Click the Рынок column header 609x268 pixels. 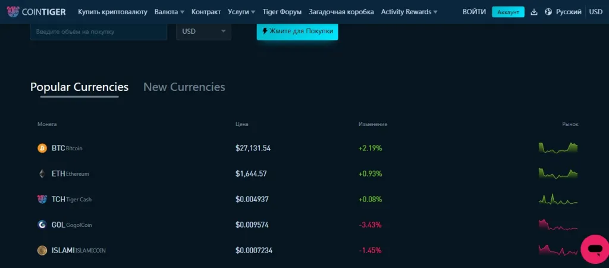pyautogui.click(x=570, y=124)
